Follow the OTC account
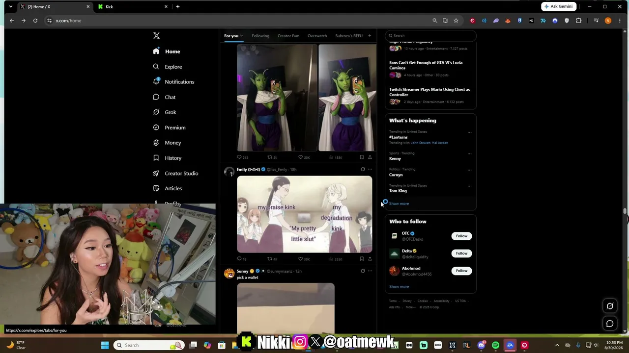 (461, 236)
